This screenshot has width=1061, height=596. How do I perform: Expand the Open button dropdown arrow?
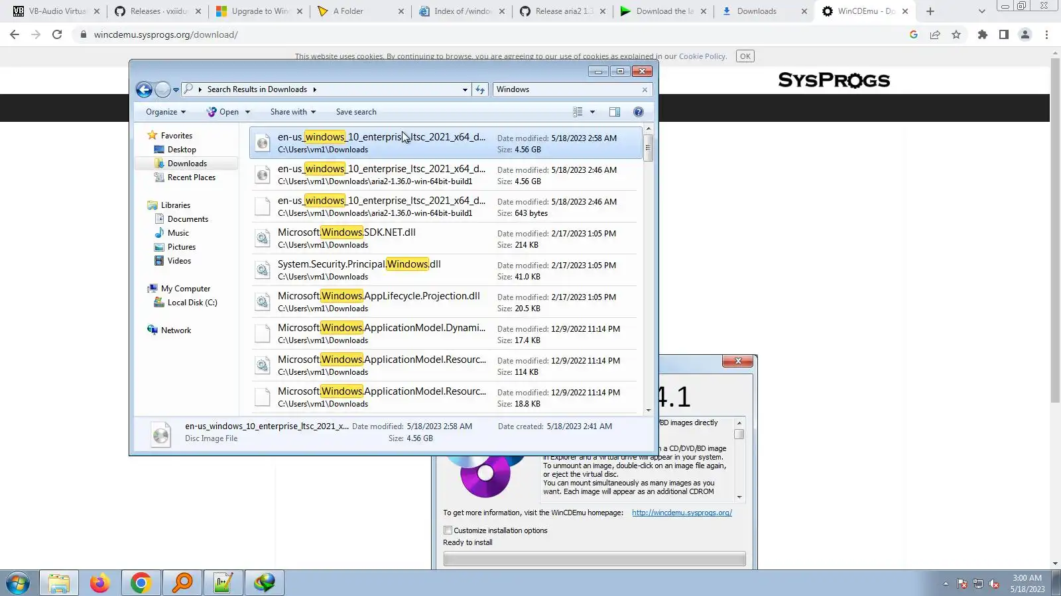pos(247,112)
